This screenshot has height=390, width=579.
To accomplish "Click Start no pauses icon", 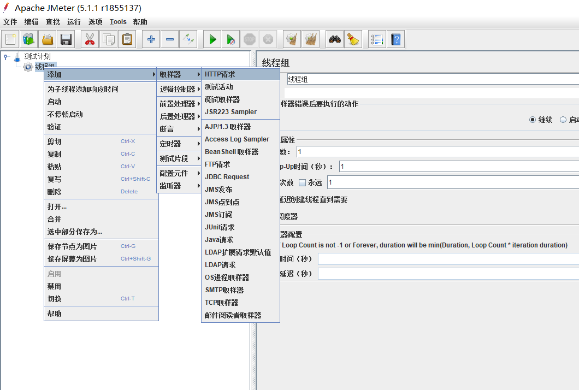I will (x=231, y=39).
